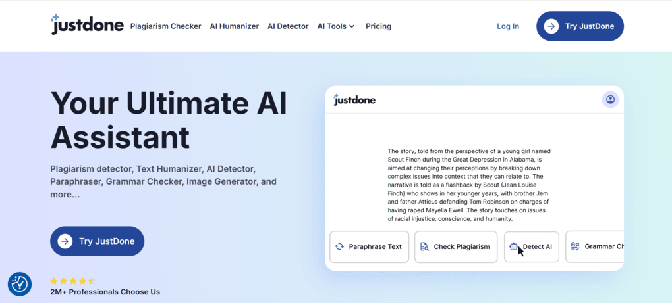This screenshot has width=672, height=303.
Task: Click the hero Try JustDone button below the tagline
Action: coord(98,241)
